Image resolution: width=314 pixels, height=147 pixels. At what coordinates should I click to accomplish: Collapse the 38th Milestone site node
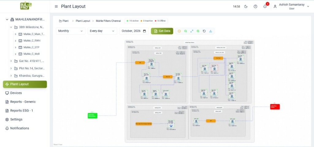(x=11, y=27)
